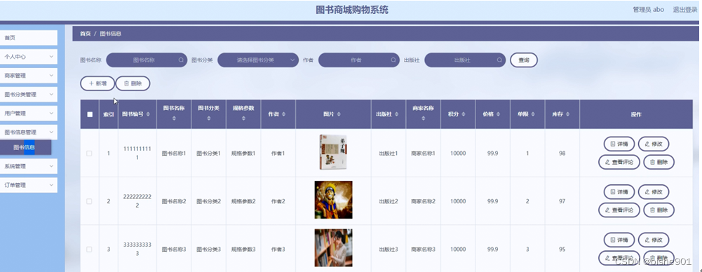This screenshot has width=702, height=272.
Task: Check the row 3 checkbox for 图书名称3
Action: tap(89, 249)
